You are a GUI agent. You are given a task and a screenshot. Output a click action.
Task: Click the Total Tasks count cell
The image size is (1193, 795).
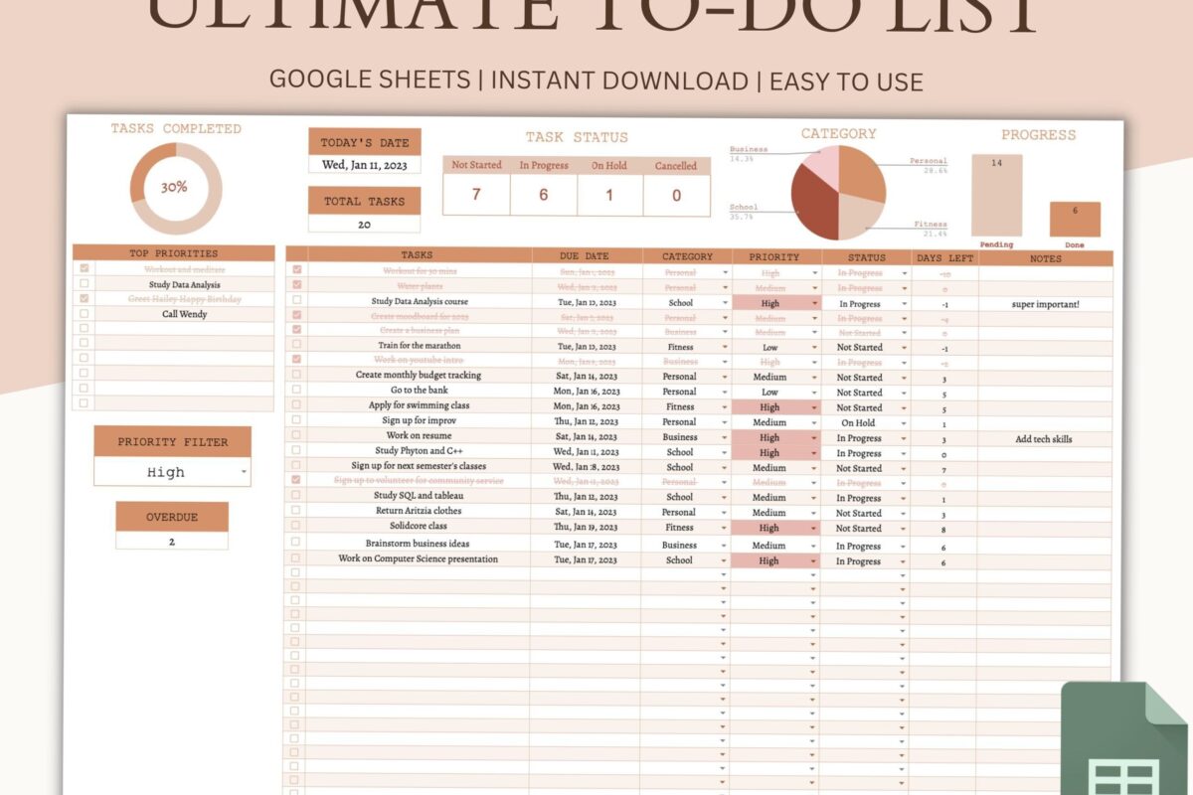point(364,223)
